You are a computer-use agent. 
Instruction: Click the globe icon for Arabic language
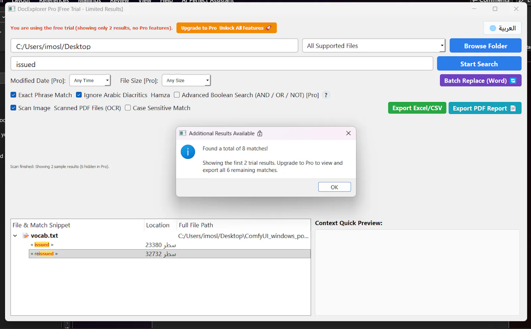click(493, 28)
